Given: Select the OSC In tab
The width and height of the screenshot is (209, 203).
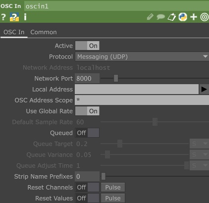Looking at the screenshot, I should 14,32.
